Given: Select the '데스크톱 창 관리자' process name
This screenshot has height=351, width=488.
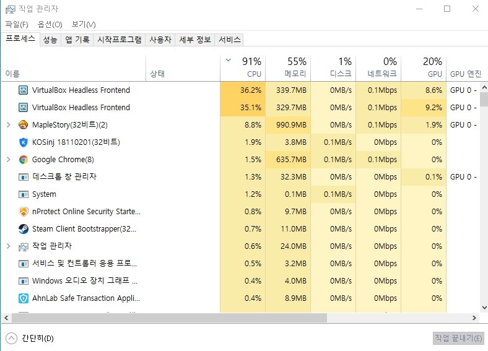Looking at the screenshot, I should pyautogui.click(x=64, y=177).
